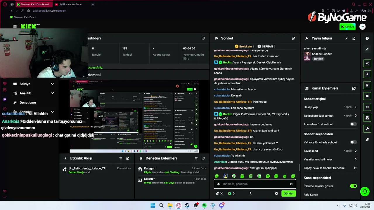Image resolution: width=374 pixels, height=210 pixels.
Task: Toggle the wrench icon in right sidebar
Action: coord(367,129)
